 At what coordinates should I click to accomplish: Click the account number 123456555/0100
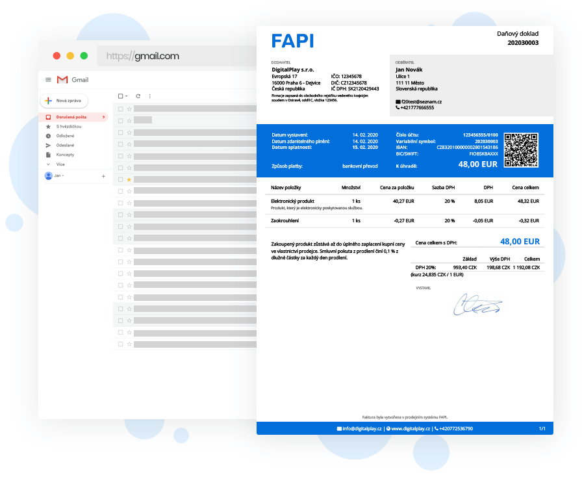point(480,135)
